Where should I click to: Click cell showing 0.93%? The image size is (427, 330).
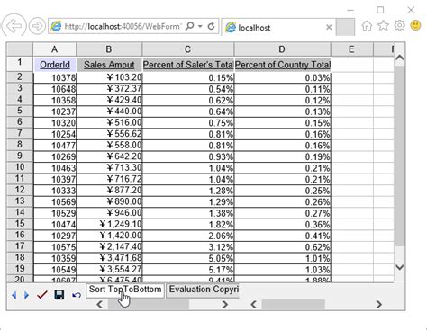click(x=188, y=156)
